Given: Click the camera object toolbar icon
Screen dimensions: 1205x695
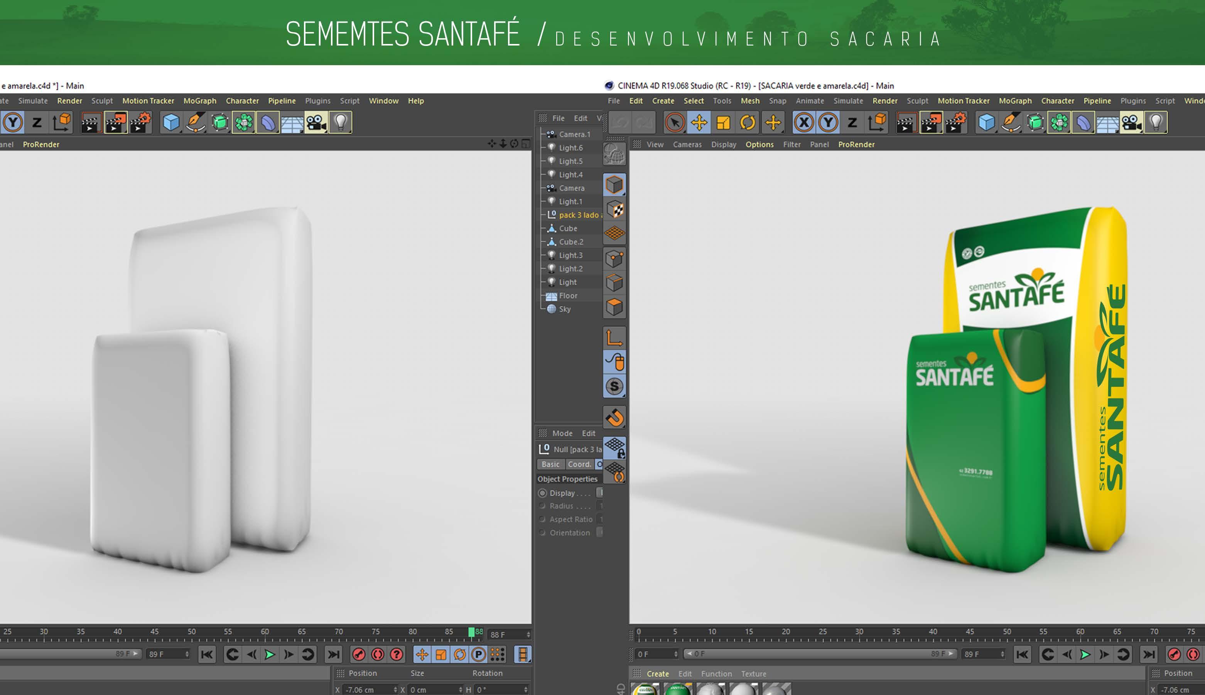Looking at the screenshot, I should pyautogui.click(x=1131, y=123).
